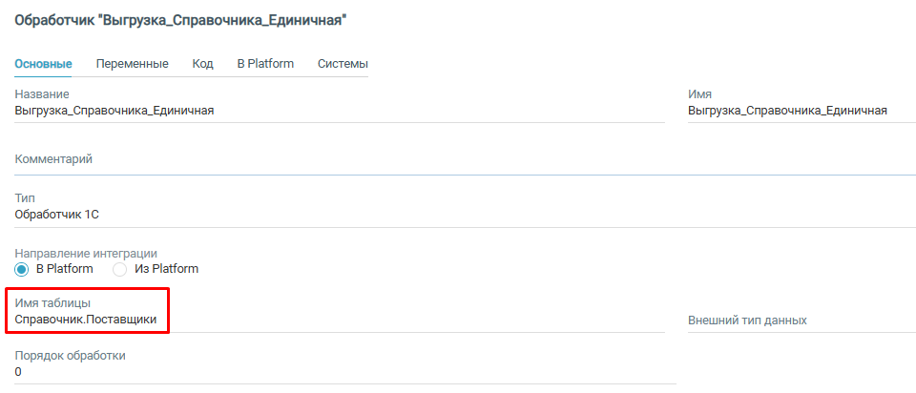
Task: Click the Имя таблицы field label
Action: coord(59,303)
